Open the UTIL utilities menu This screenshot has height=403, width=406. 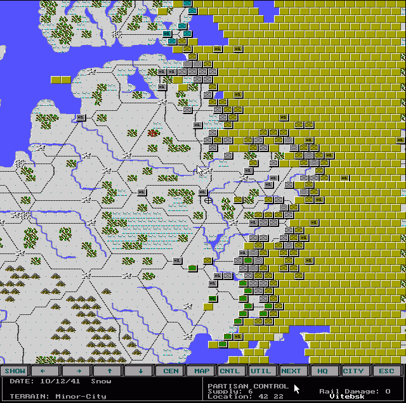coord(264,371)
